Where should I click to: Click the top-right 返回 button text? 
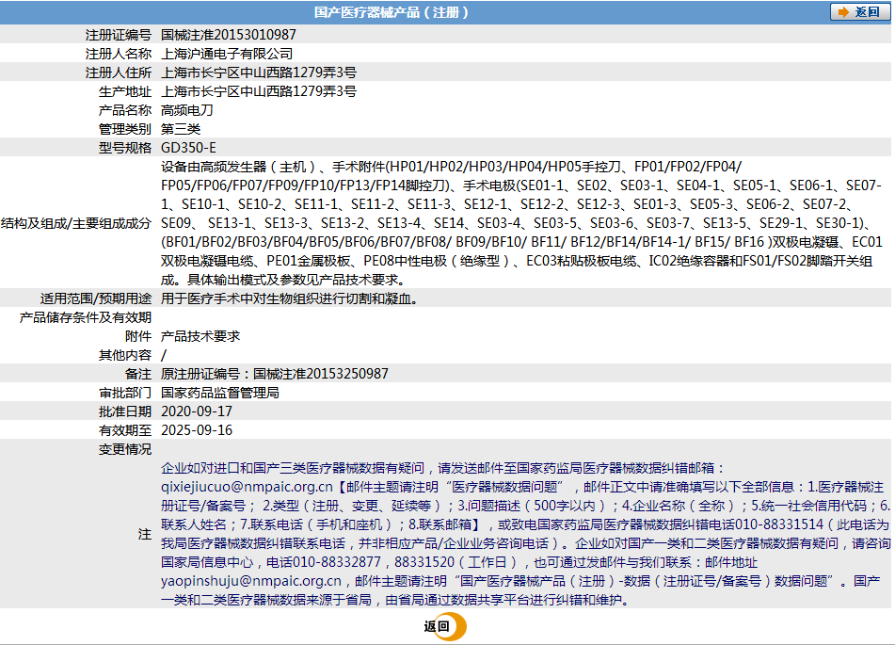[x=867, y=12]
